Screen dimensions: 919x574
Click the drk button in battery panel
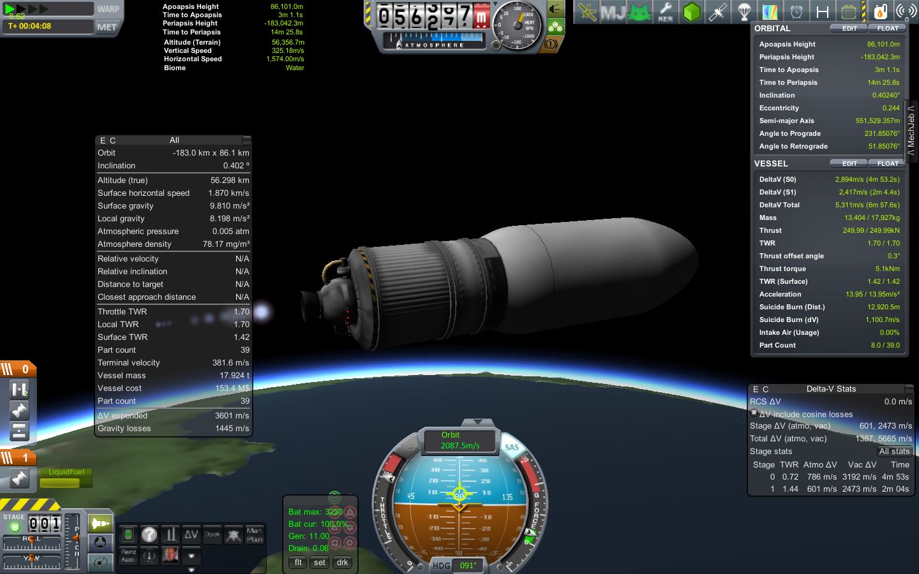343,563
